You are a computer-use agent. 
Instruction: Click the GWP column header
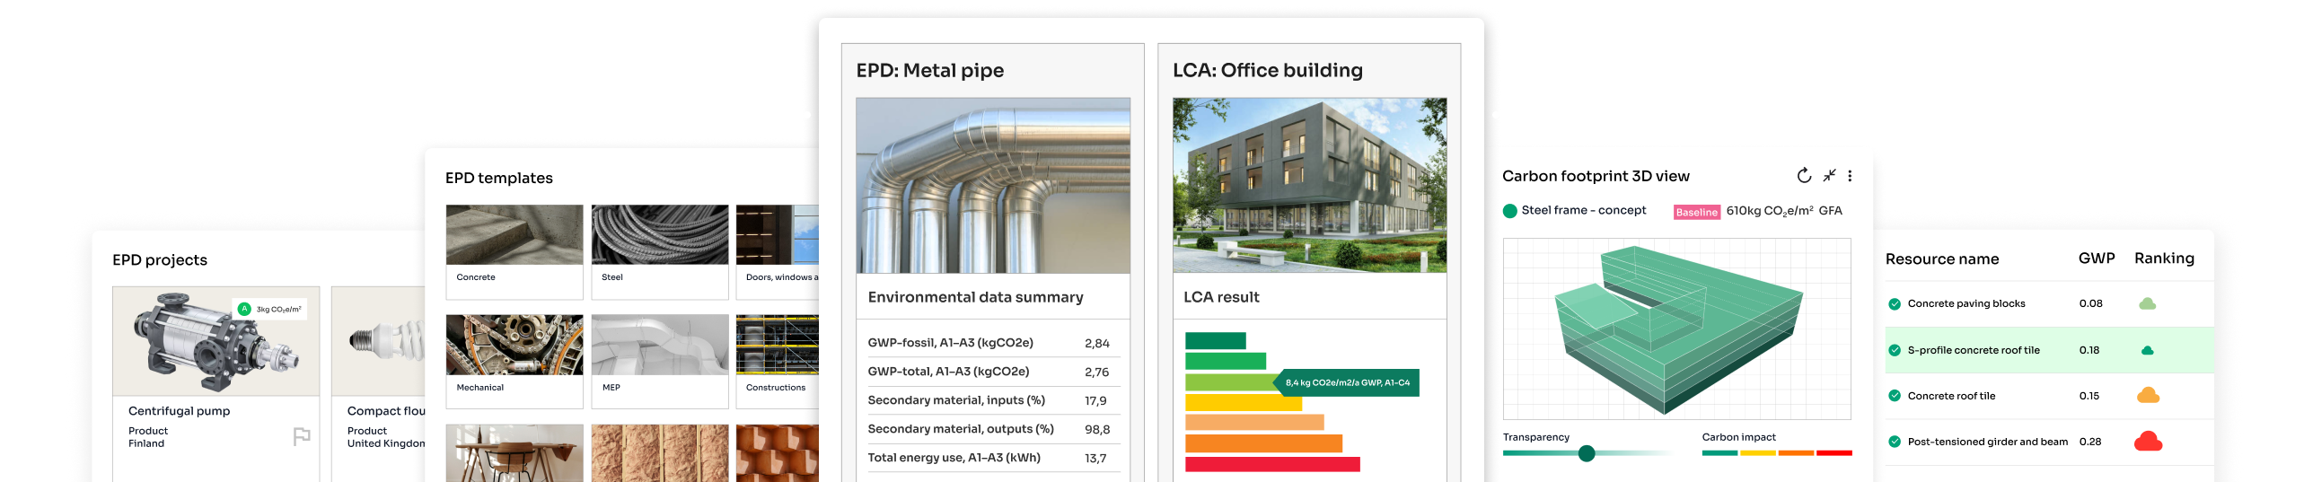pos(2096,259)
